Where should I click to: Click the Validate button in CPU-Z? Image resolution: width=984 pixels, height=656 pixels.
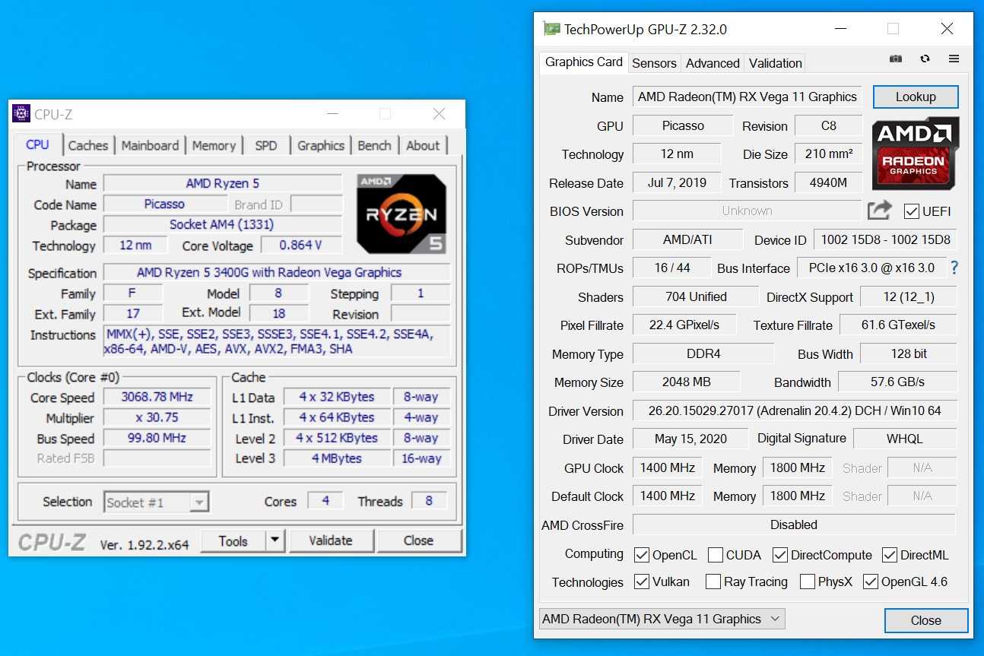tap(330, 541)
